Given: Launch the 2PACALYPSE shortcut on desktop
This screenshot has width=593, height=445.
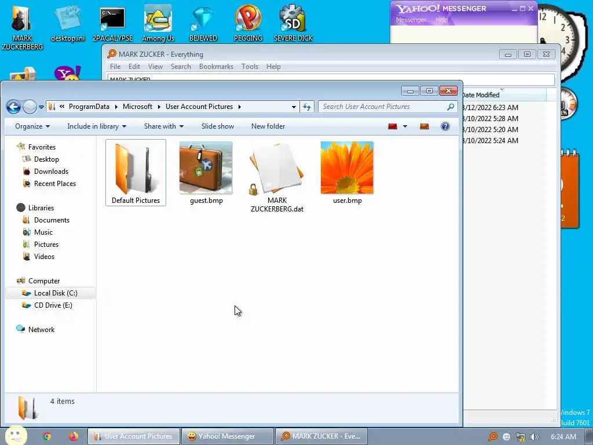Looking at the screenshot, I should tap(112, 23).
